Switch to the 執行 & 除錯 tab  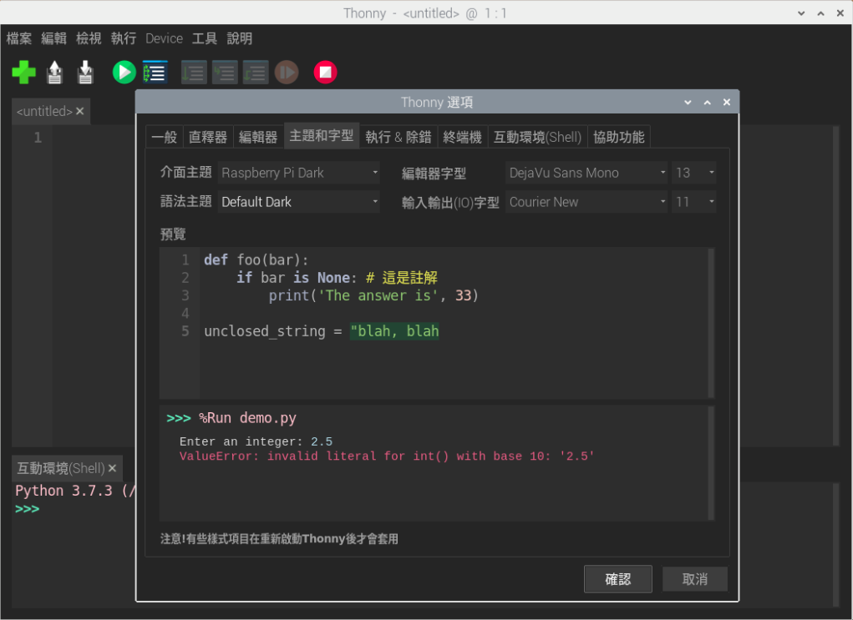(x=399, y=137)
